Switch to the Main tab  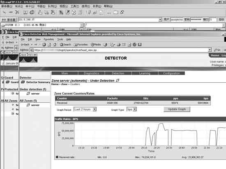click(65, 73)
